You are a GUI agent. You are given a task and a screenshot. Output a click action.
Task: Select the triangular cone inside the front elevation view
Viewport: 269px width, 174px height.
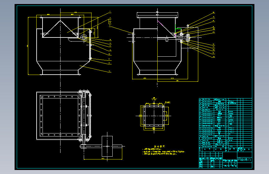(x=60, y=29)
